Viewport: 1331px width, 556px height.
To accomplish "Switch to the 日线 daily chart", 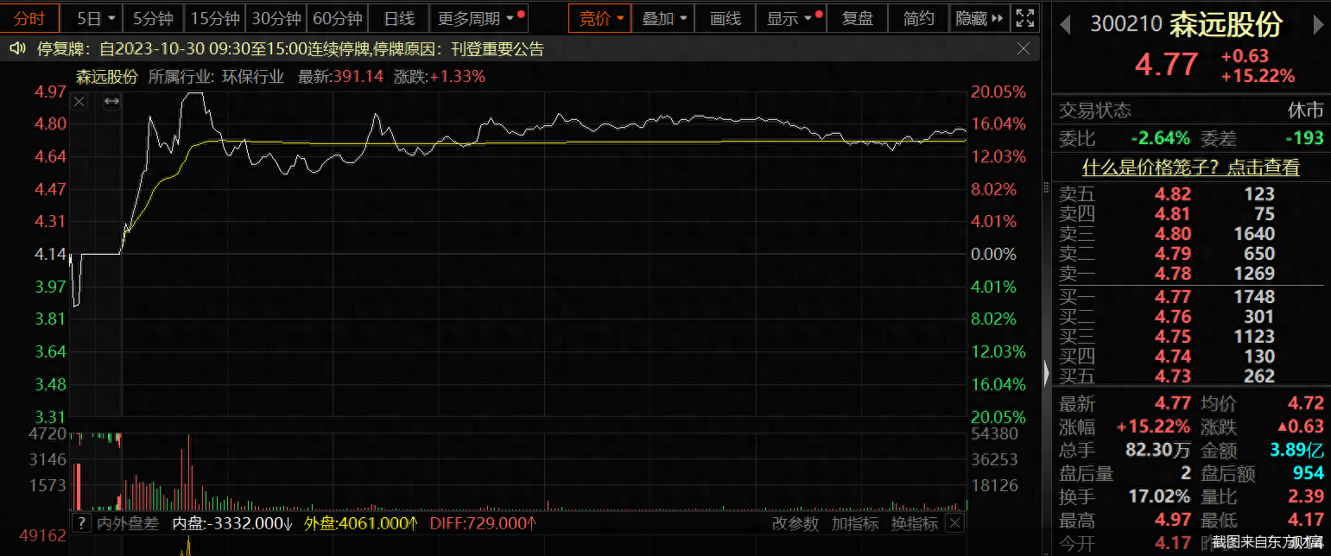I will (398, 18).
